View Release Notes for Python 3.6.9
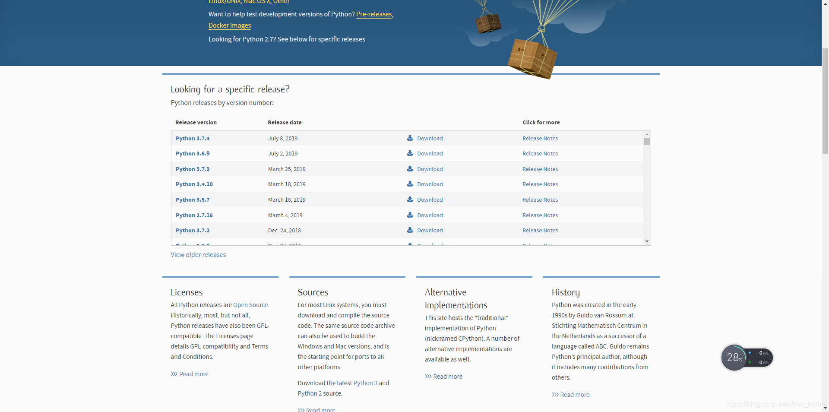The image size is (829, 412). (x=540, y=154)
